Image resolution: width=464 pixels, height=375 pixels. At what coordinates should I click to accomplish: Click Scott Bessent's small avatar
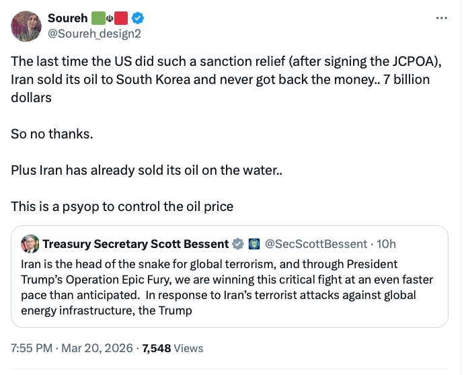click(x=30, y=243)
